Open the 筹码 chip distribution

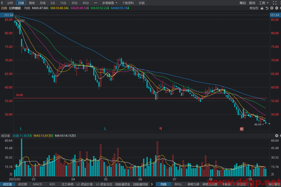(243, 3)
